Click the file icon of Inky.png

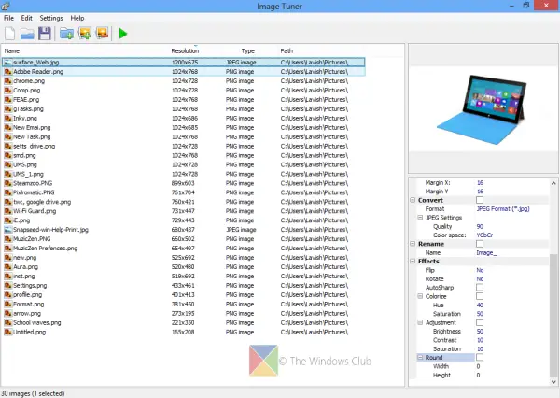pyautogui.click(x=7, y=118)
